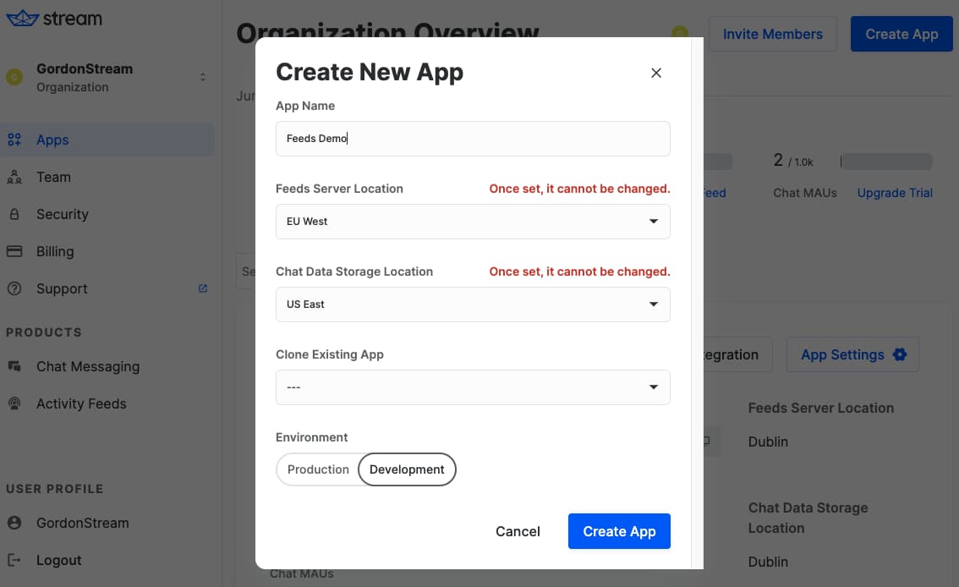Viewport: 959px width, 587px height.
Task: Click the blue Create App dialog button
Action: pyautogui.click(x=619, y=531)
